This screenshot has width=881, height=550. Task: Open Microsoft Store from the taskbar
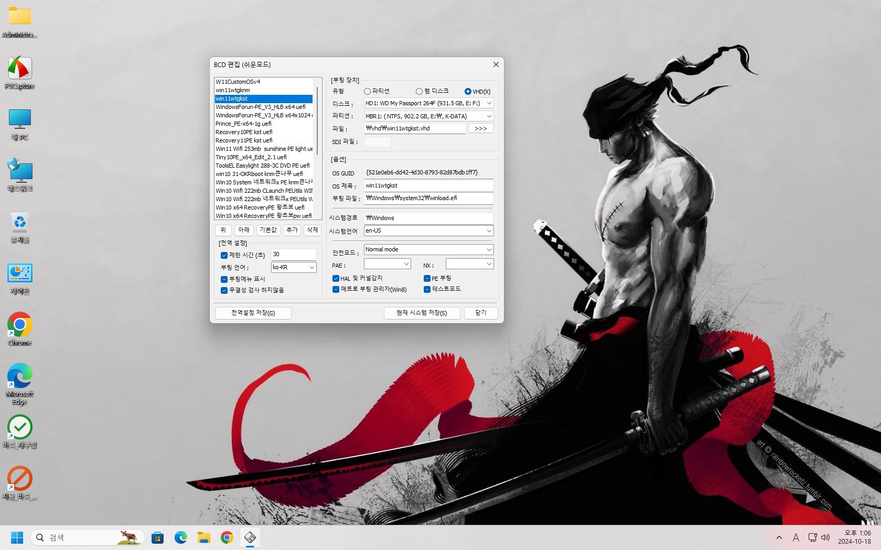point(158,537)
